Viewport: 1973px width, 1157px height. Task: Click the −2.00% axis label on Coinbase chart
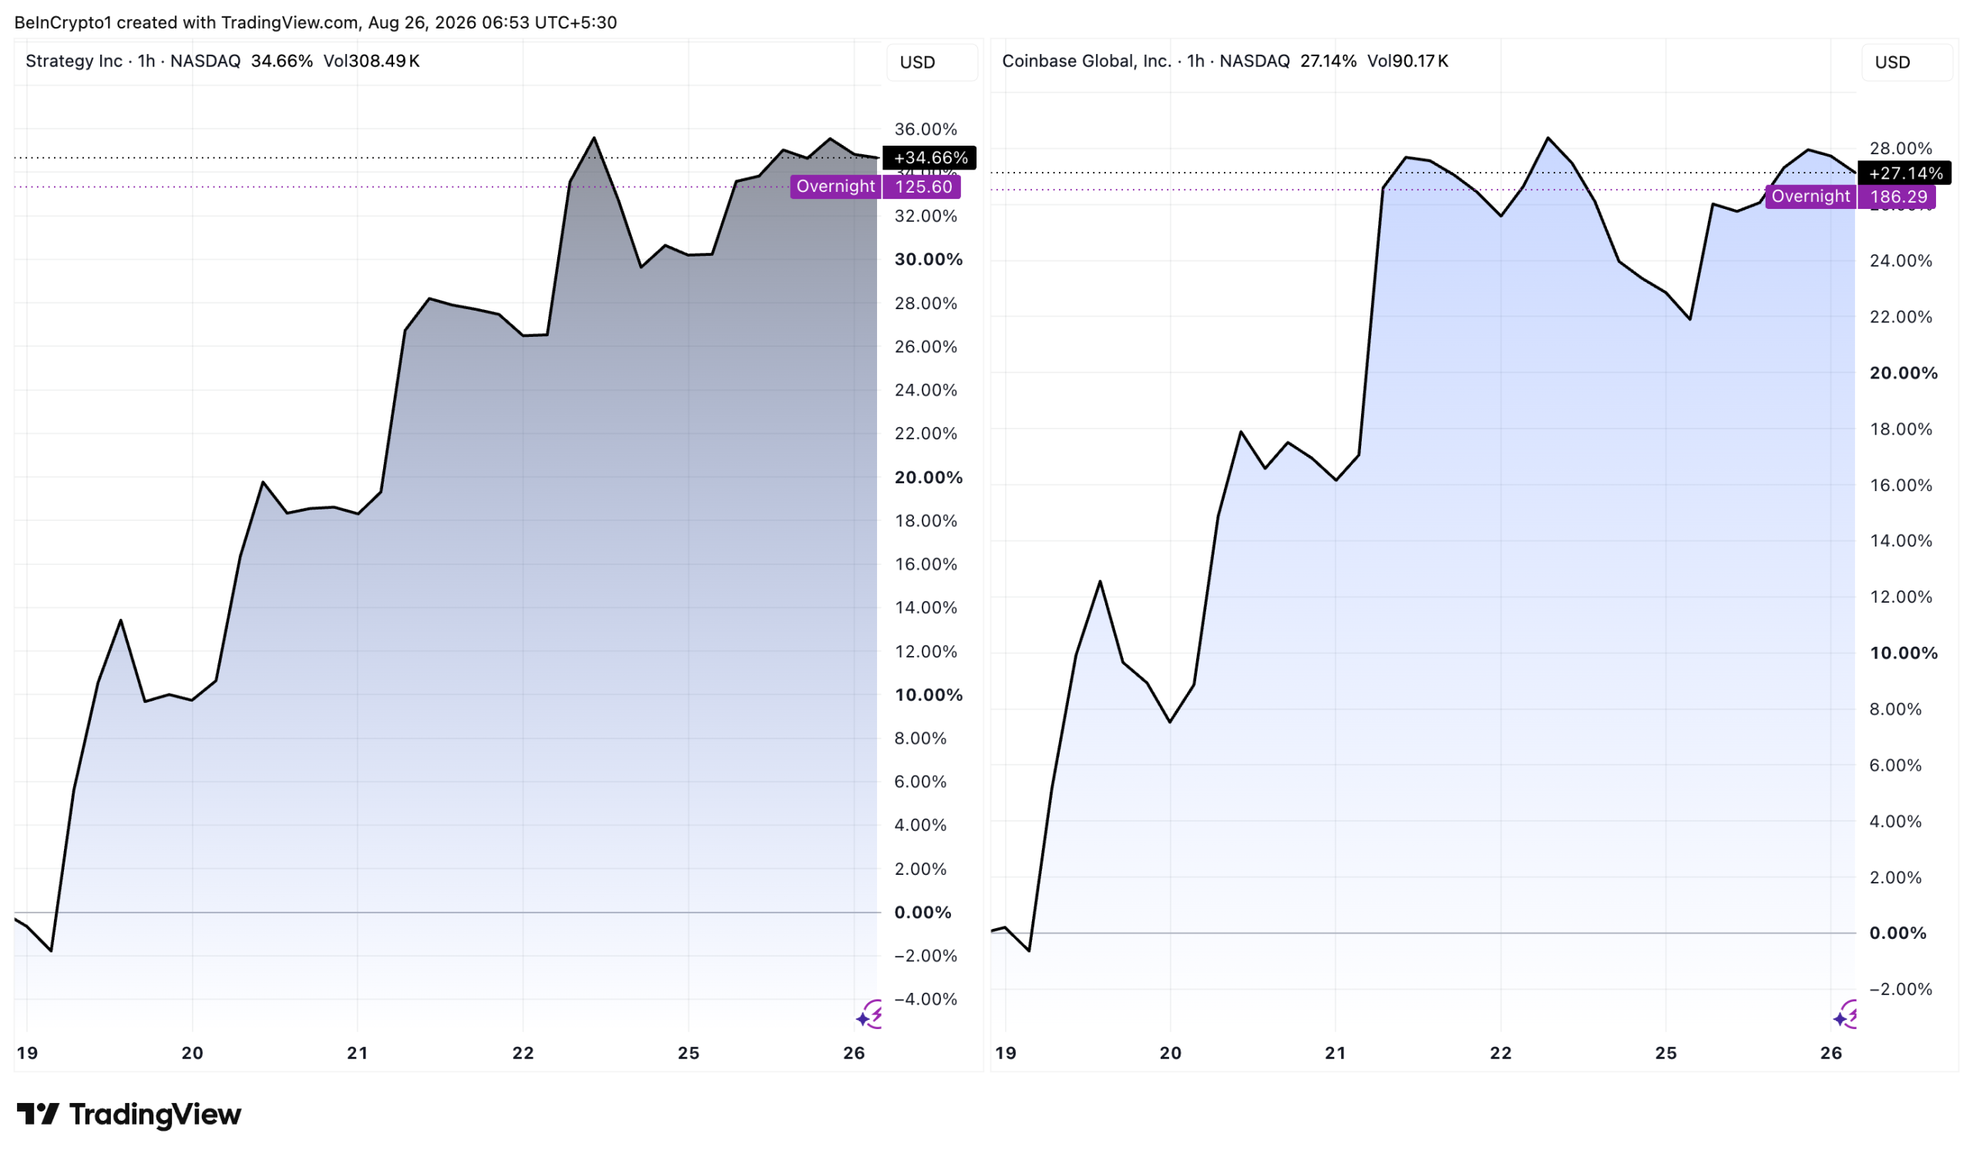click(1901, 990)
